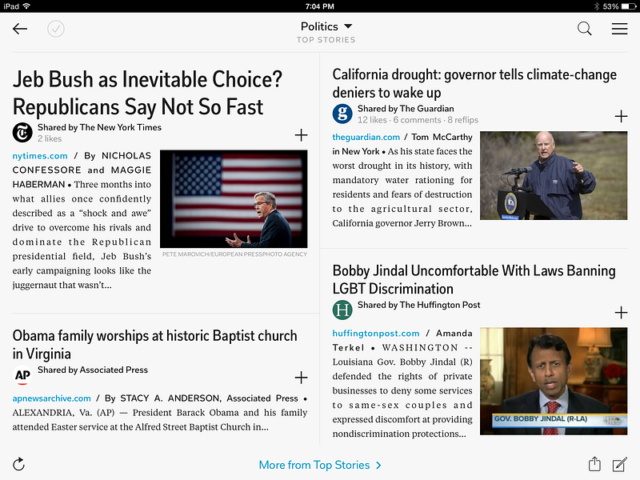
Task: Tap The Guardian 'g' avatar icon
Action: [342, 114]
